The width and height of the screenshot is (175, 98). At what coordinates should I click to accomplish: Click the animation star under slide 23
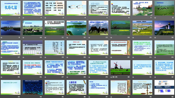(133, 57)
